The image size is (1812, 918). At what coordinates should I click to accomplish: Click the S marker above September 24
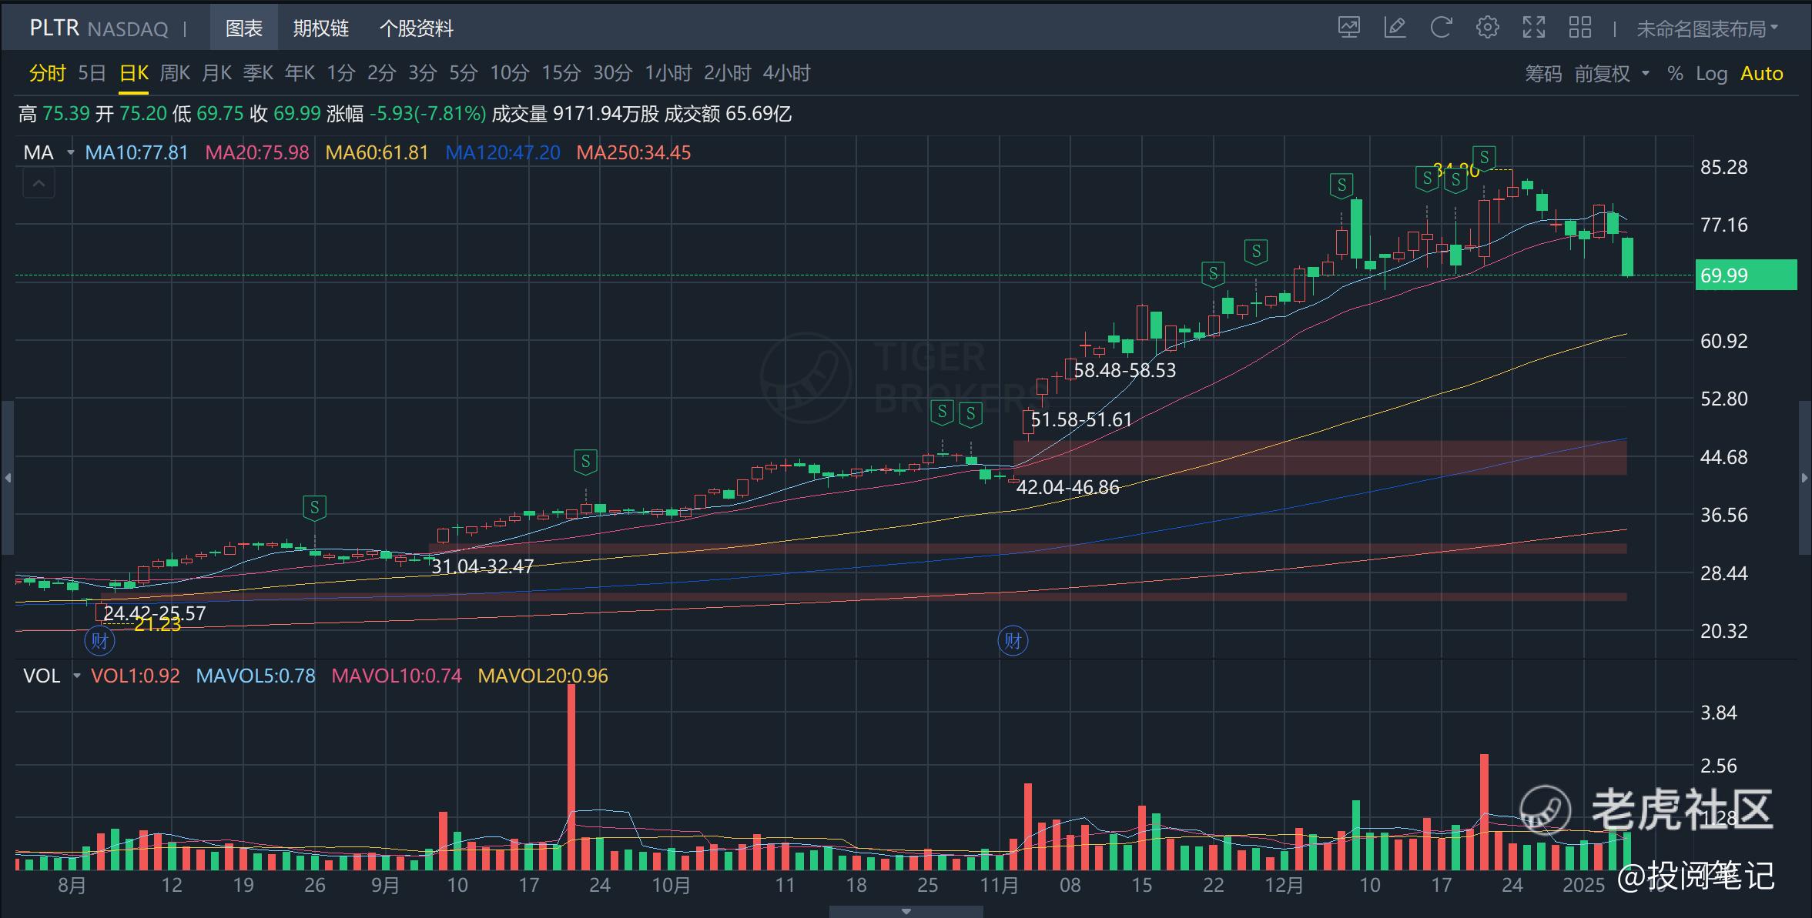pos(585,462)
